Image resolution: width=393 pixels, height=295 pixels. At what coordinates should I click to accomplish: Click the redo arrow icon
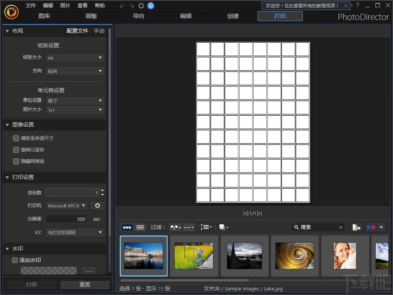pos(132,6)
